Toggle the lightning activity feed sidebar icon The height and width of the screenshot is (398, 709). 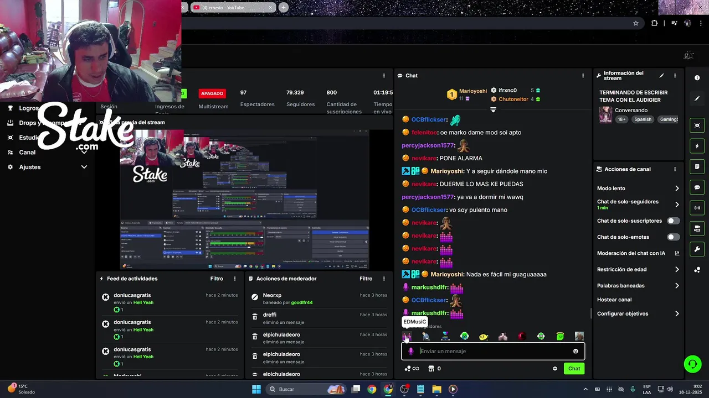point(697,146)
